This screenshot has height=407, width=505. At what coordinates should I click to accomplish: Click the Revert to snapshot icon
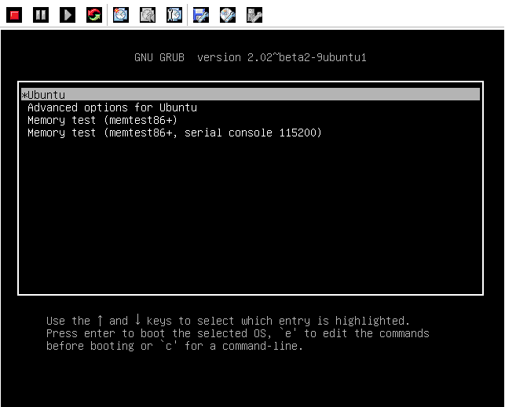click(x=148, y=15)
